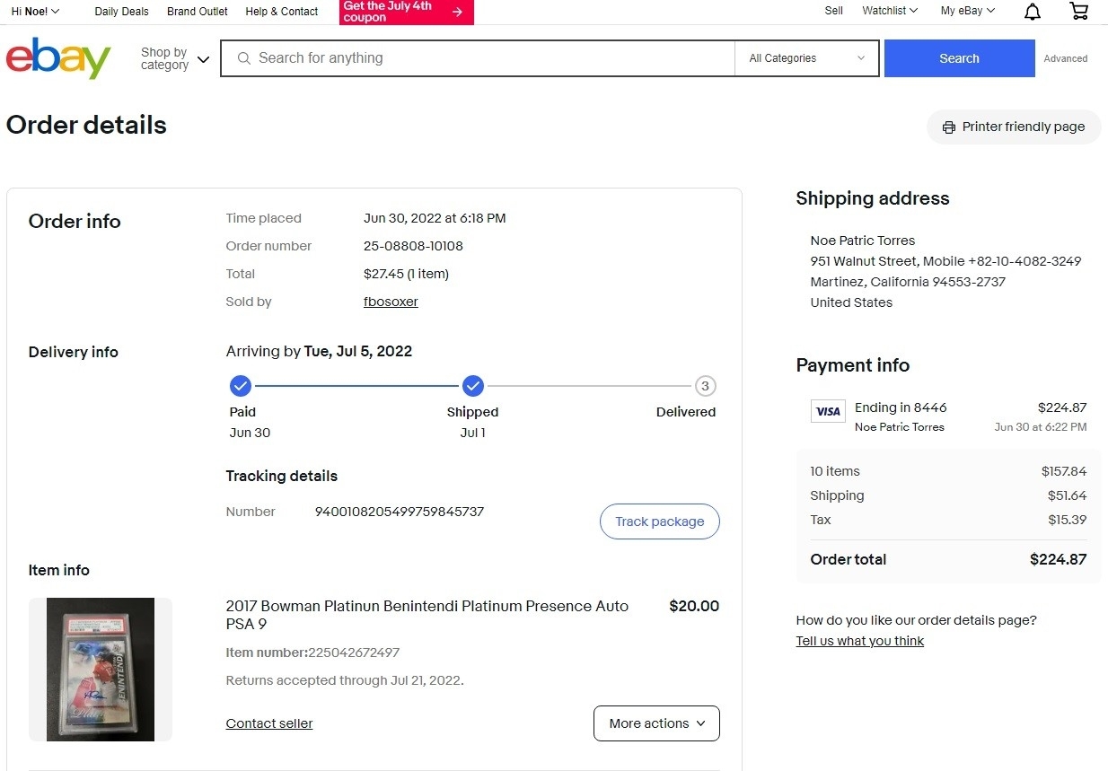This screenshot has height=771, width=1108.
Task: Click the Visa card icon
Action: (x=828, y=411)
